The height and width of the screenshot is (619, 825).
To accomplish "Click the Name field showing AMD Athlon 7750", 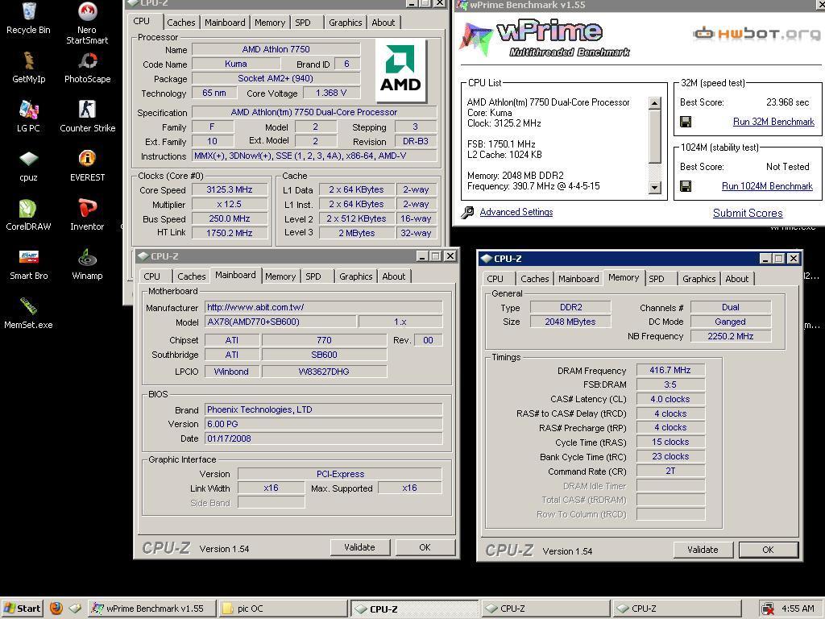I will point(276,49).
